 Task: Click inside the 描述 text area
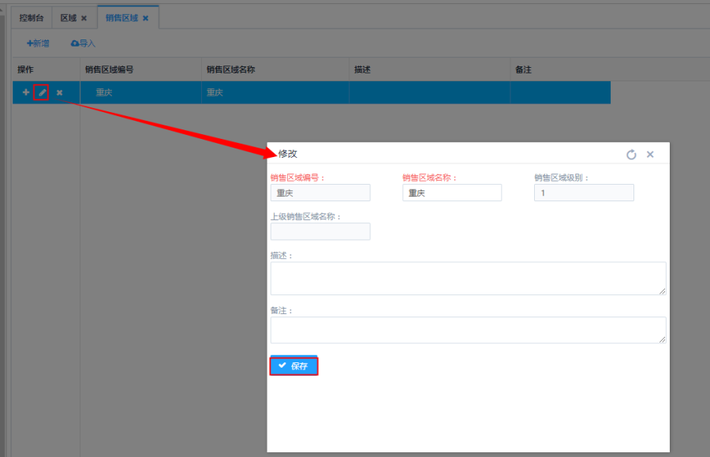click(x=467, y=279)
